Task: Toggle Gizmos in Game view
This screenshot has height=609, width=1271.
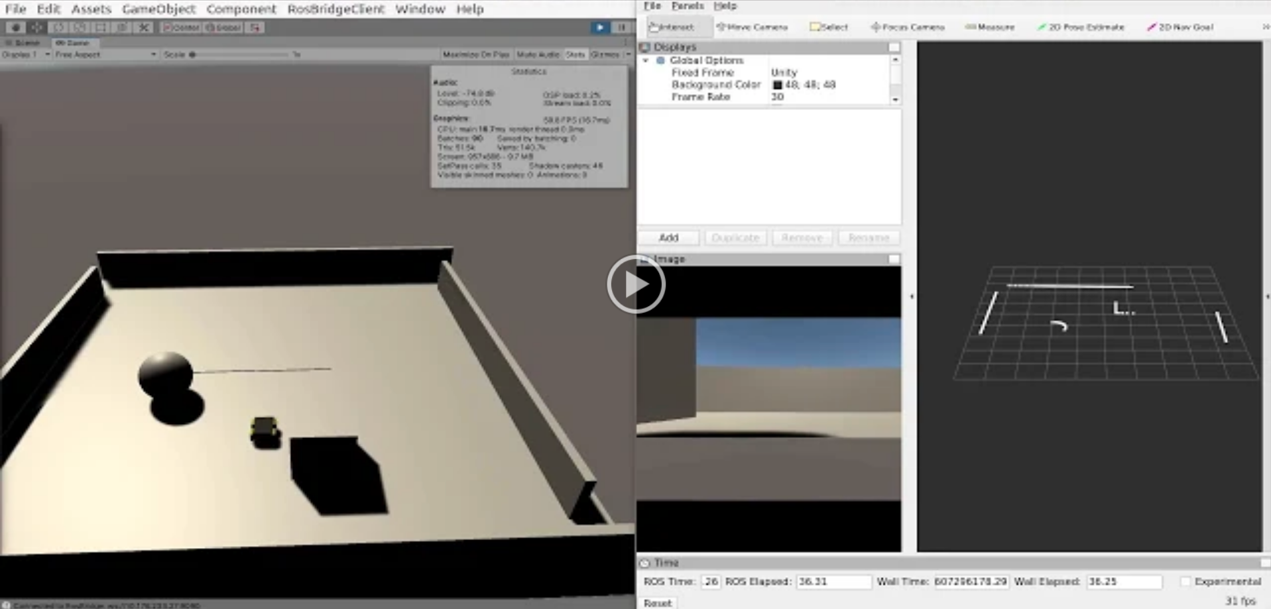Action: [x=605, y=54]
